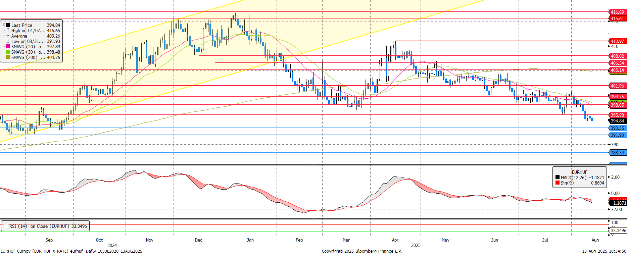Click the Aug label on time axis
627x254 pixels.
point(595,240)
